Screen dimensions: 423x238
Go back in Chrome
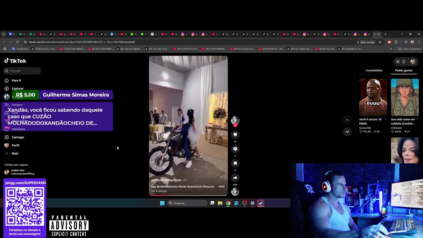[x=4, y=42]
